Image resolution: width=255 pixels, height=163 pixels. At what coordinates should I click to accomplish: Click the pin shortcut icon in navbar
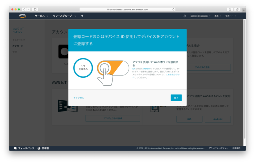(82, 16)
